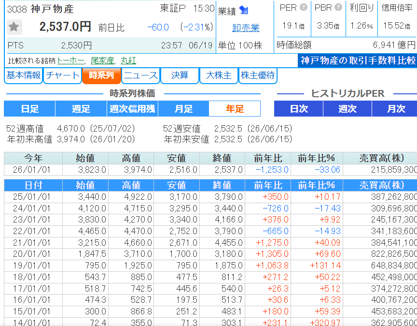The width and height of the screenshot is (417, 326).
Task: Click current price 2,537.0円
Action: (65, 27)
